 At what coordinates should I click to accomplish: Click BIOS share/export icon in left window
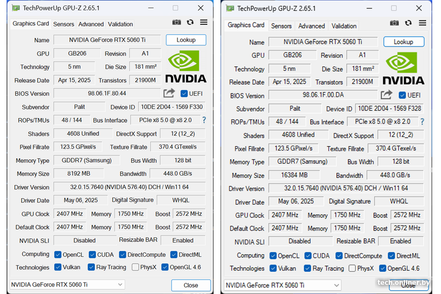169,93
